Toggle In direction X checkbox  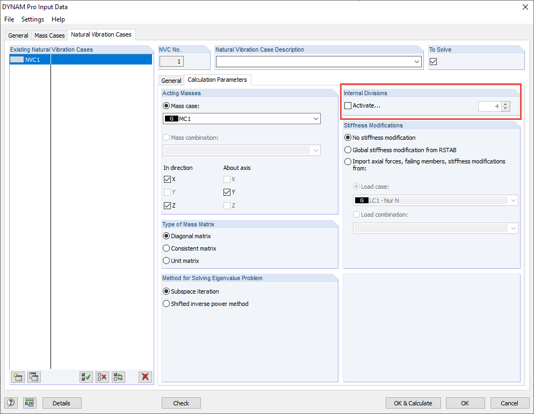pos(167,179)
